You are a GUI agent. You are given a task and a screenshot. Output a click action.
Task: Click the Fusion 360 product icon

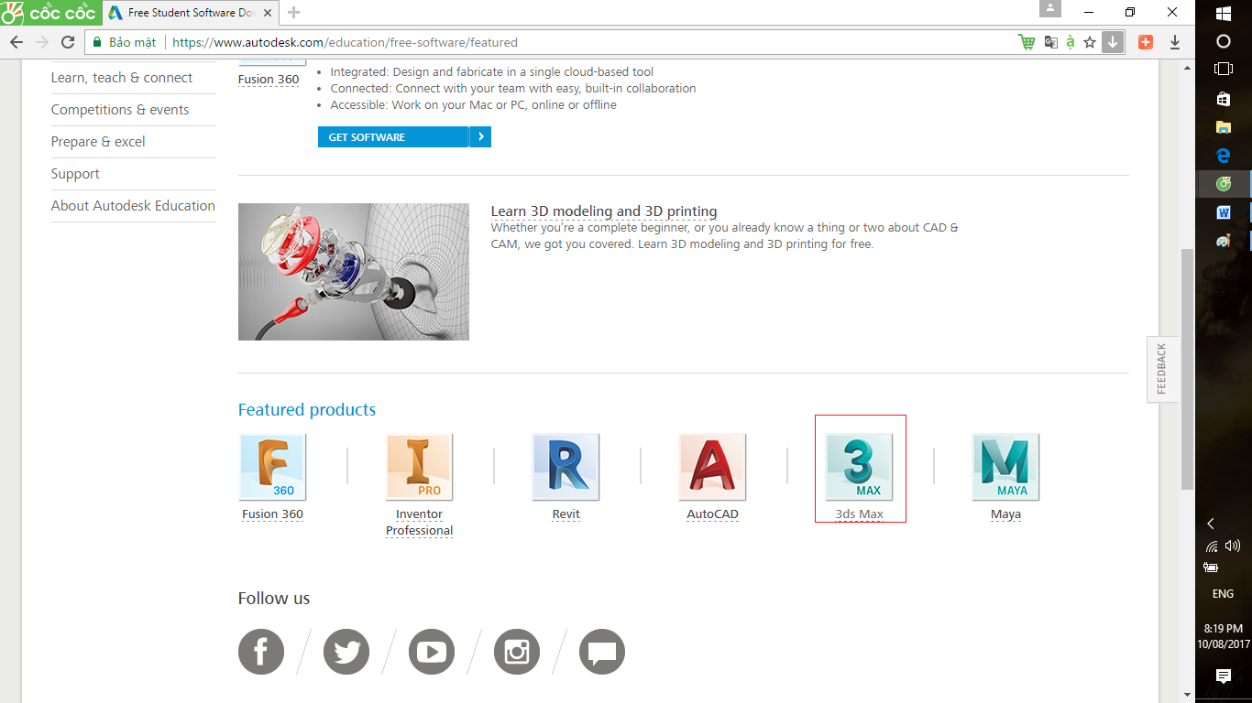[272, 467]
